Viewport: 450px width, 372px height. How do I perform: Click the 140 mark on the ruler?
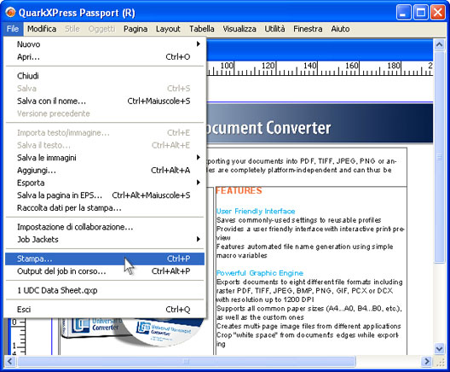point(310,66)
